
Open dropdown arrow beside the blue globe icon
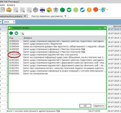tap(107, 10)
